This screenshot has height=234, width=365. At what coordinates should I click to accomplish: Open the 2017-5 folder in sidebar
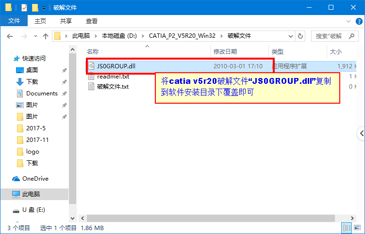36,128
